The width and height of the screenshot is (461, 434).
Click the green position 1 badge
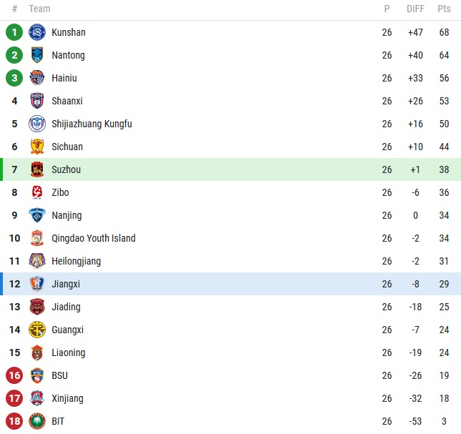[14, 32]
